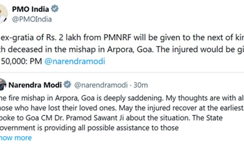Open the @PMOIndia handle link
The width and height of the screenshot is (244, 144).
tap(32, 19)
